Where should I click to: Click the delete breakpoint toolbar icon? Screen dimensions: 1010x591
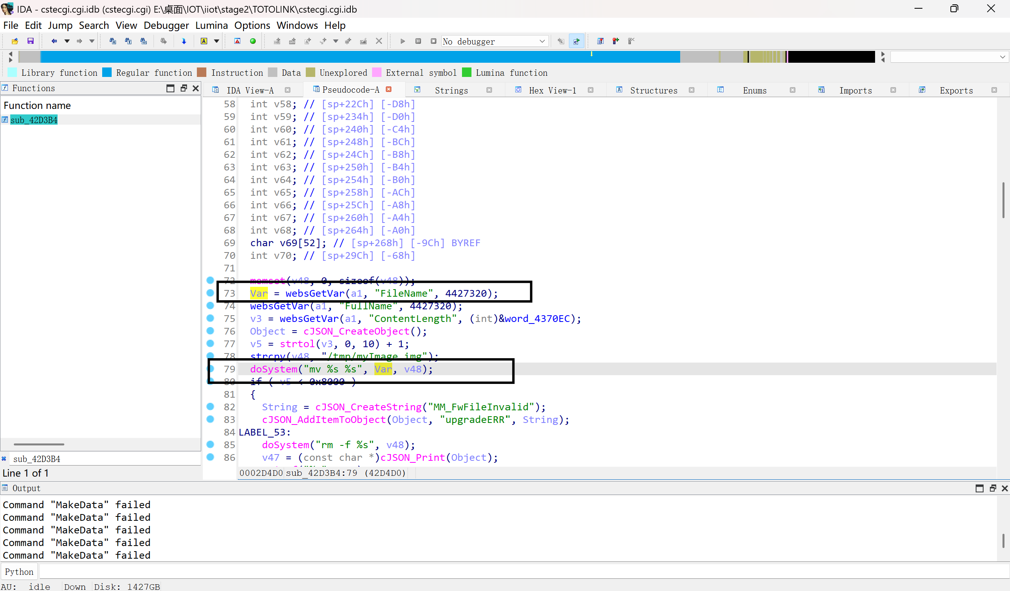coord(631,41)
